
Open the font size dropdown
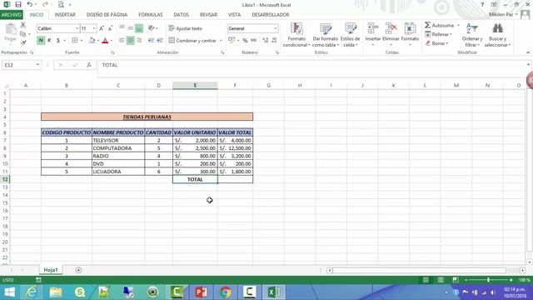(94, 28)
